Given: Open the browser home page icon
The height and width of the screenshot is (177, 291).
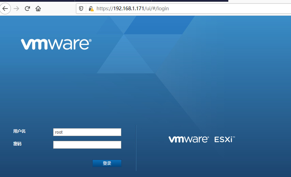Looking at the screenshot, I should 38,9.
